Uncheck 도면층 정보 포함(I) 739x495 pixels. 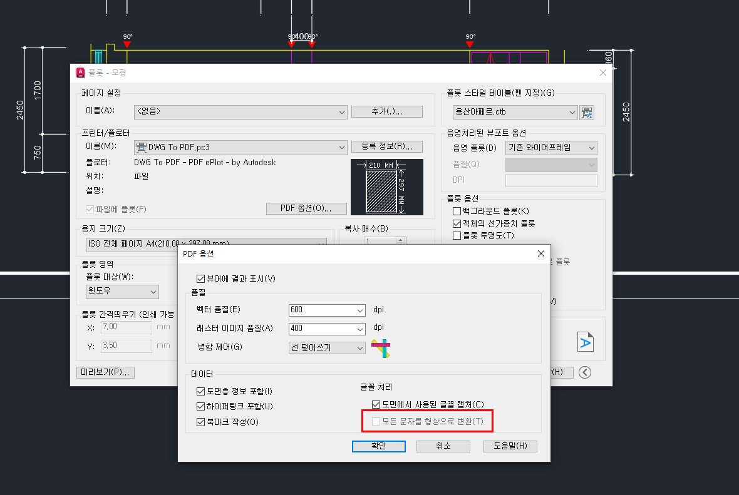point(201,391)
